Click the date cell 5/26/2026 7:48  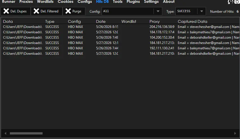pos(107,37)
